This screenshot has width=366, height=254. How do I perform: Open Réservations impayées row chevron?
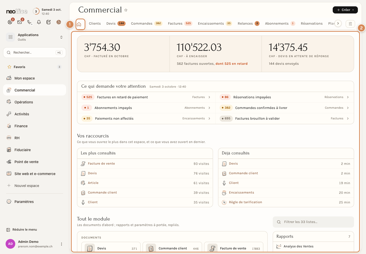pyautogui.click(x=348, y=97)
